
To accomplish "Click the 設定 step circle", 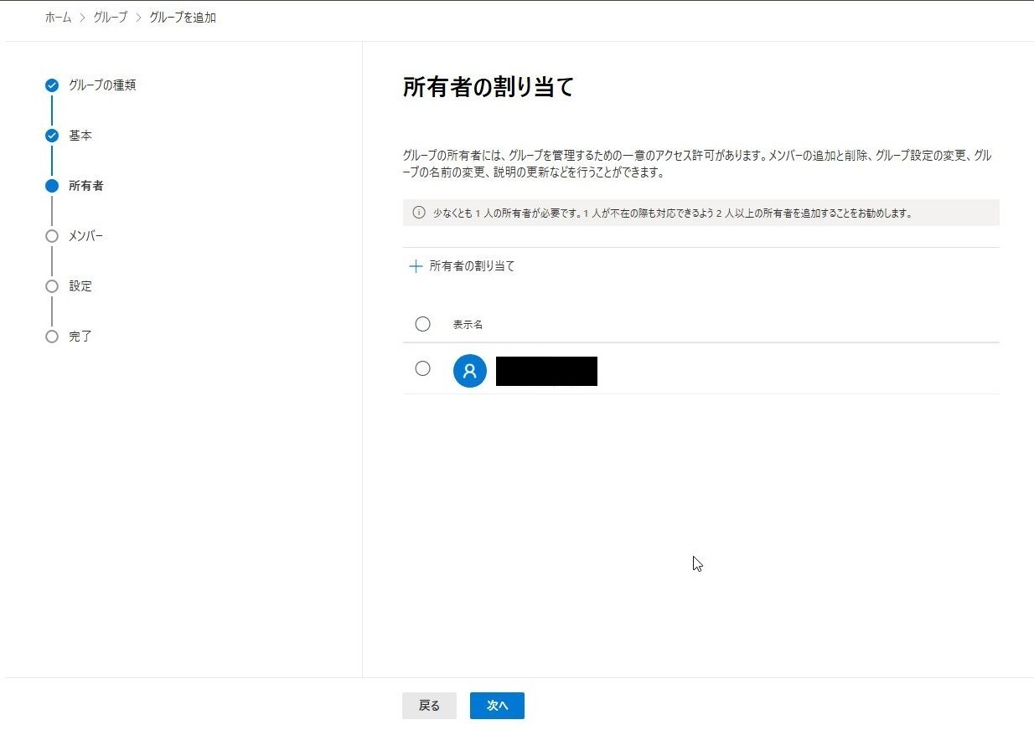I will (x=52, y=286).
